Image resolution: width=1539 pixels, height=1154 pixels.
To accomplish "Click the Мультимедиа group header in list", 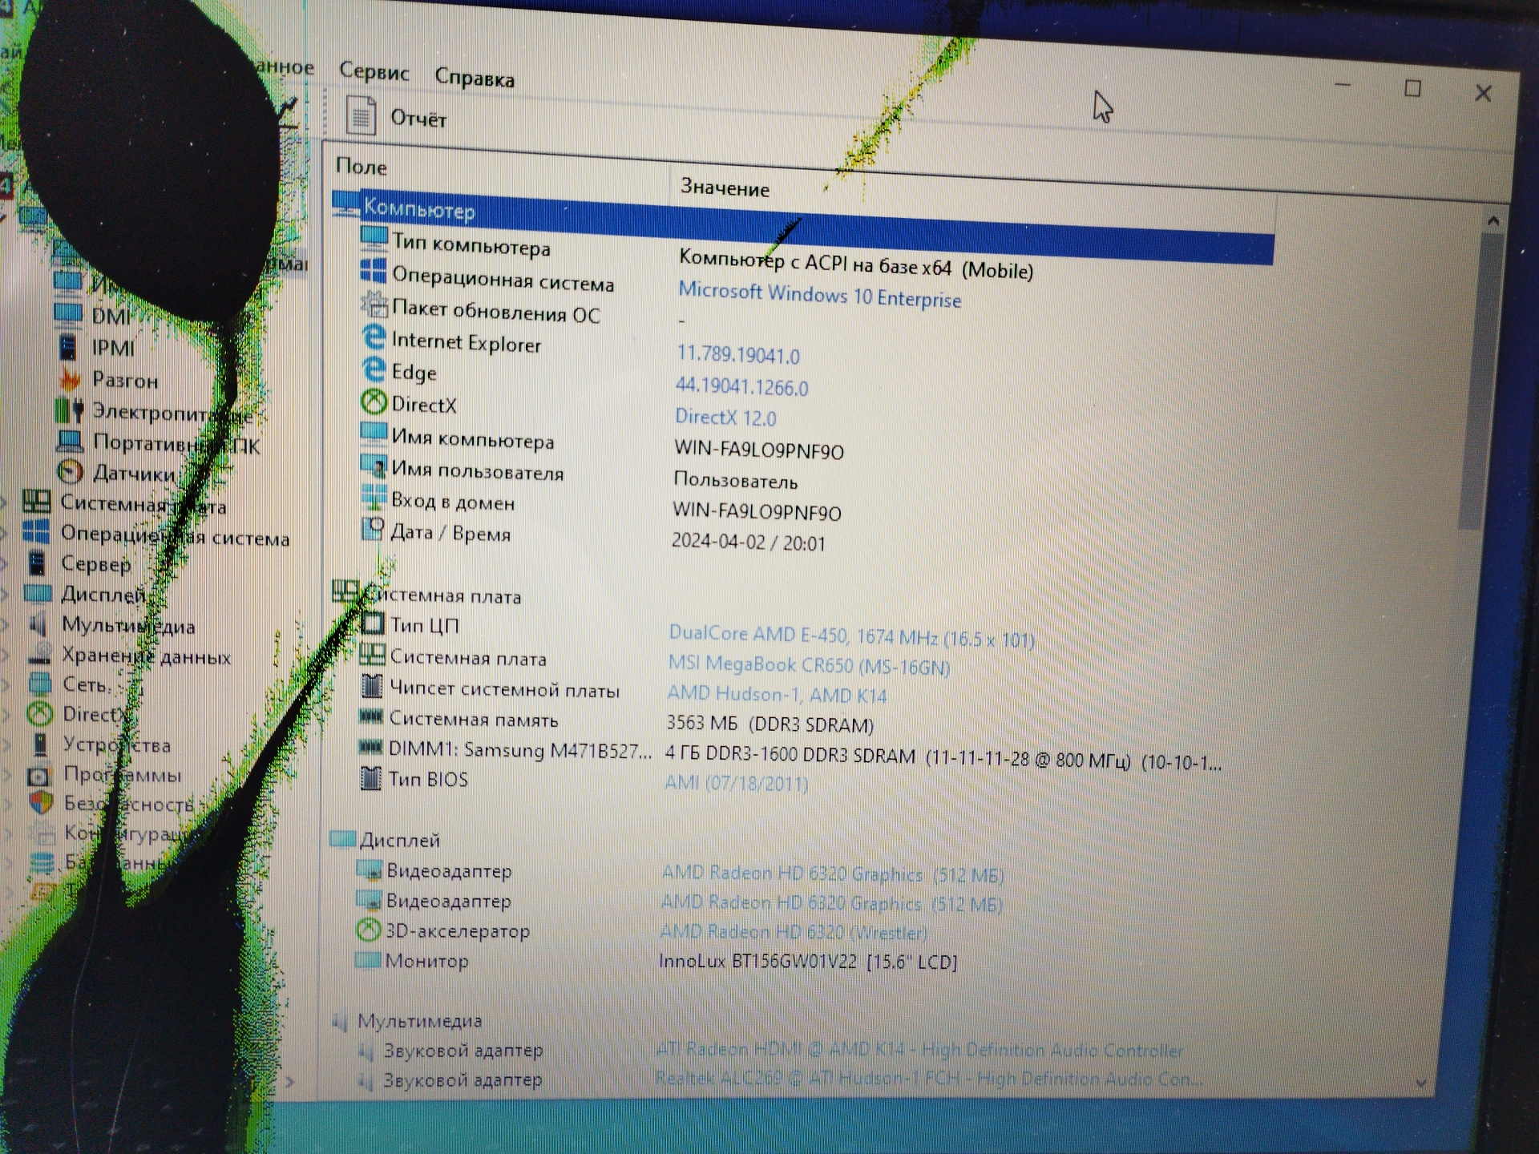I will [x=419, y=1020].
